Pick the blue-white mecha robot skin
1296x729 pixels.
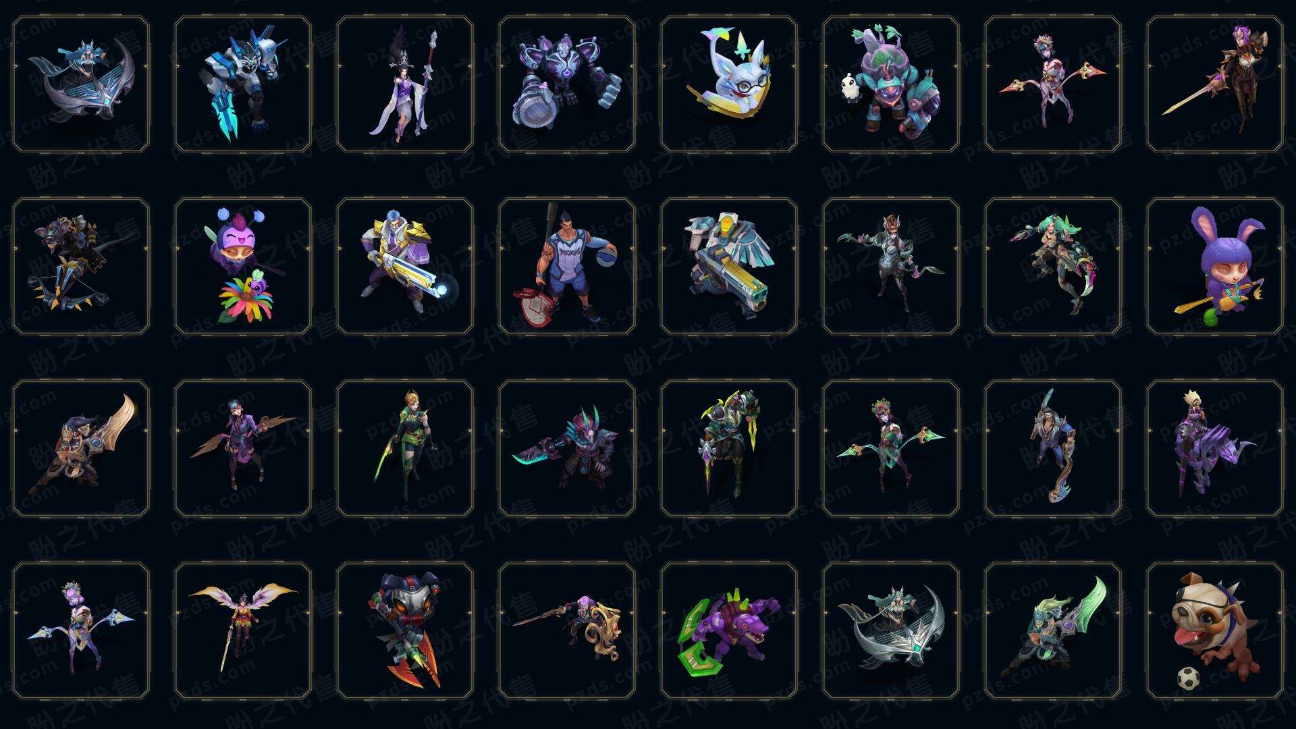(x=243, y=84)
